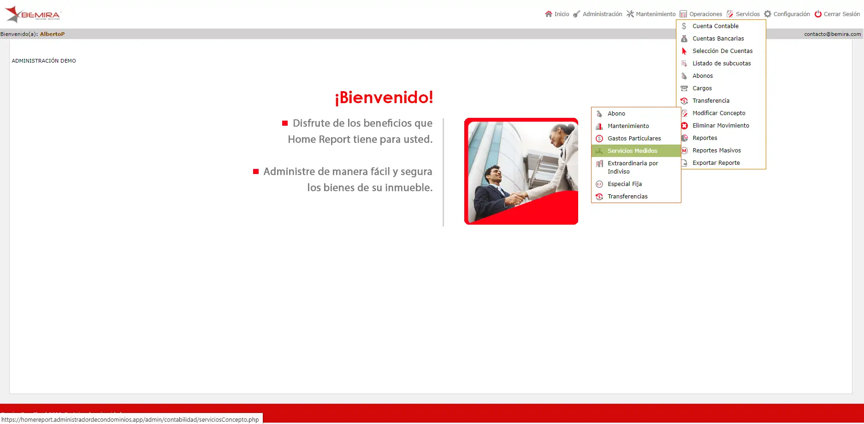Click the circular icon beside Gastos Particulares
The height and width of the screenshot is (424, 864).
599,139
